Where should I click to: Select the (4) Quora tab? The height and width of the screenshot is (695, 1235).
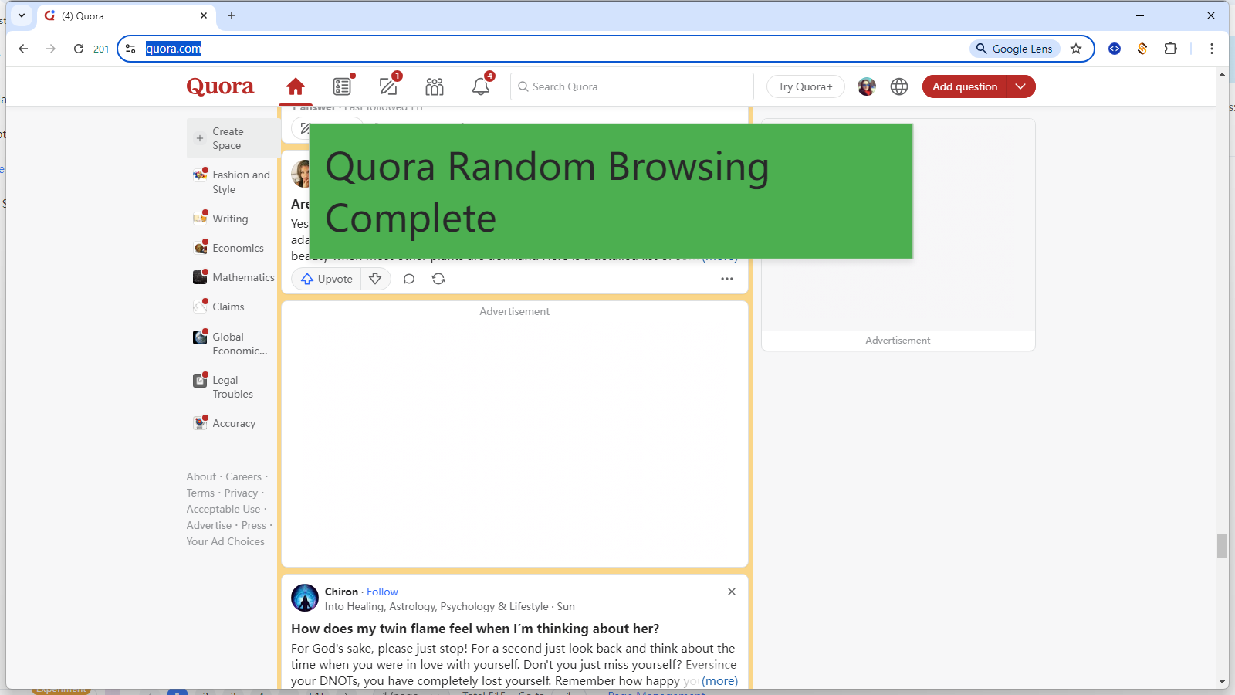pos(127,15)
